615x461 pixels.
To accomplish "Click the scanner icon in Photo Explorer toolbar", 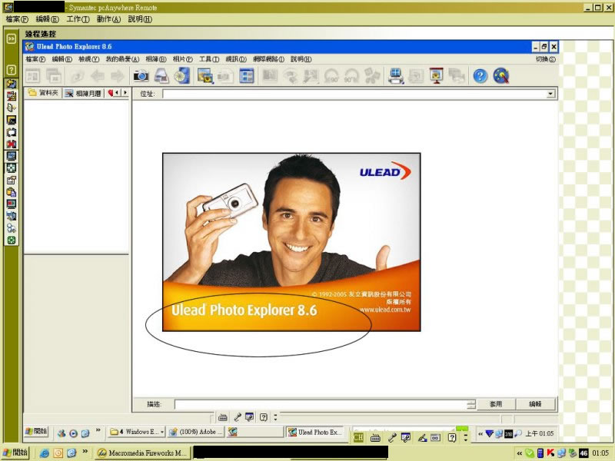I will coord(161,75).
